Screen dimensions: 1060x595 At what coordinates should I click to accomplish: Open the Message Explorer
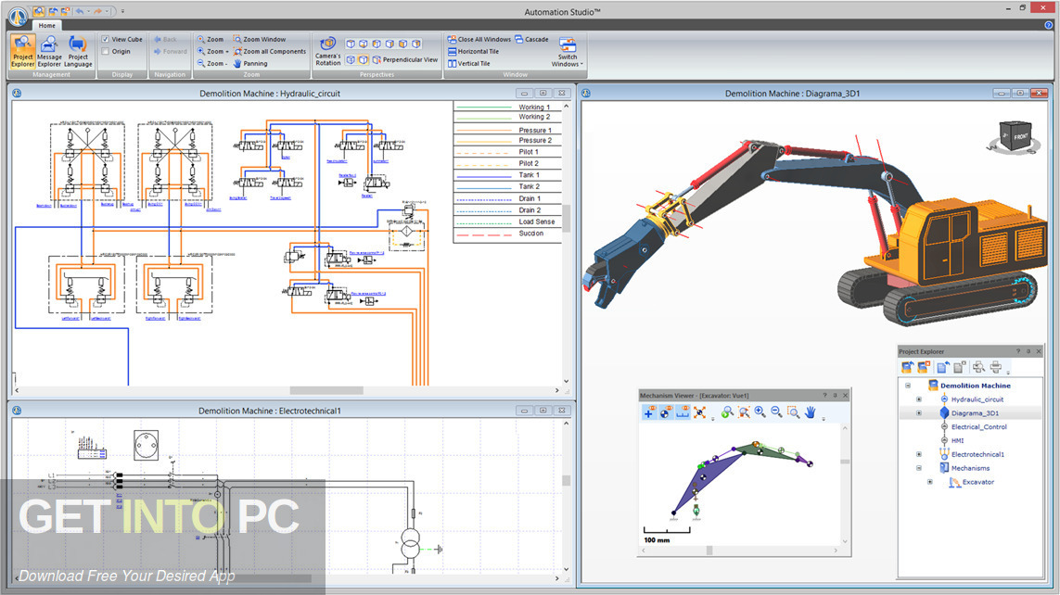coord(49,51)
